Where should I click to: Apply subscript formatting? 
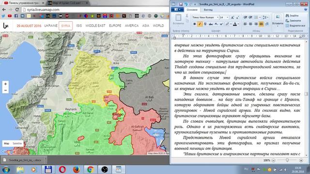[216, 24]
